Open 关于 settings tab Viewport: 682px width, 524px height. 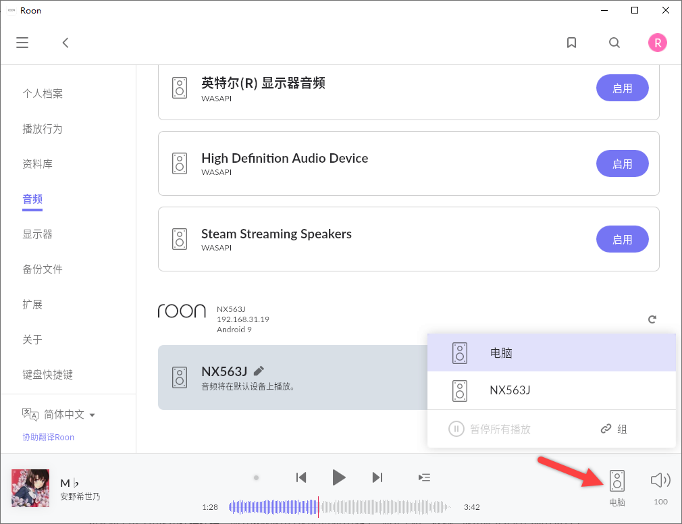(x=32, y=340)
